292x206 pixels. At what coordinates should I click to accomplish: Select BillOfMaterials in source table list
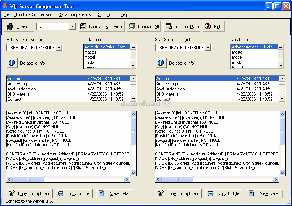pos(68,94)
